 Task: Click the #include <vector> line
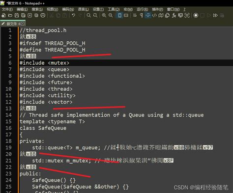46,102
